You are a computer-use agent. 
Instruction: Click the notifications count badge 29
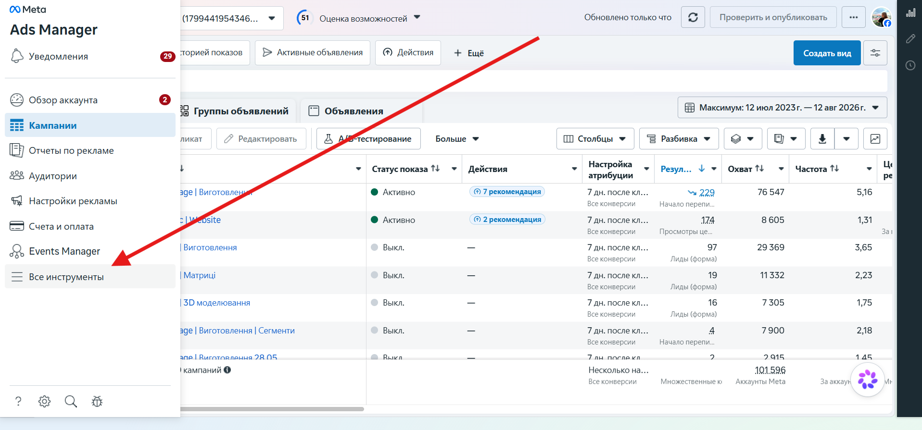pyautogui.click(x=167, y=56)
